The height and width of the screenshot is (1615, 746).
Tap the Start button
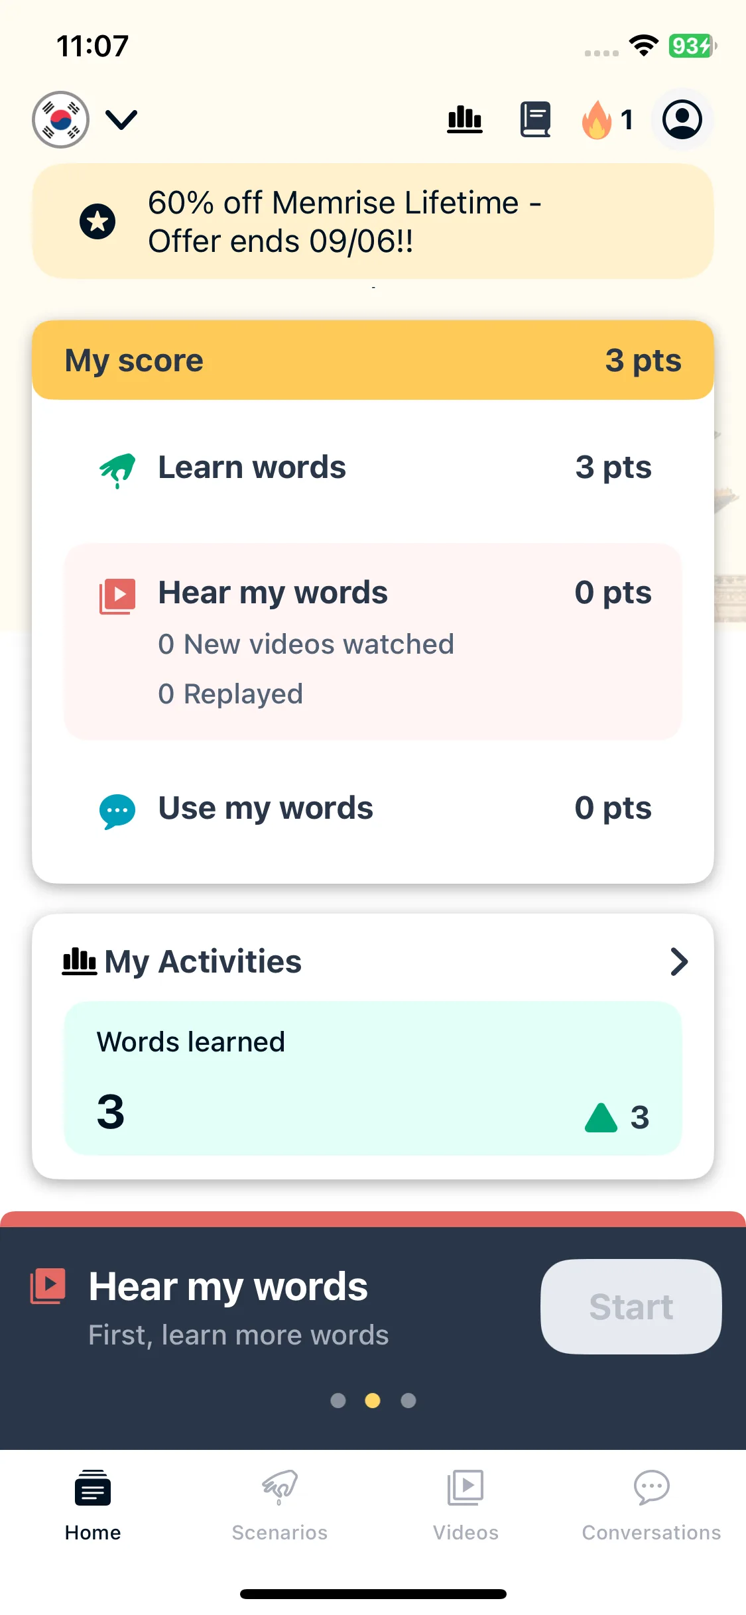pos(631,1307)
